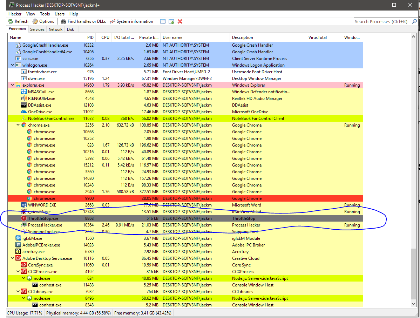Open Options via gear icon
Image resolution: width=420 pixels, height=318 pixels.
[x=35, y=21]
